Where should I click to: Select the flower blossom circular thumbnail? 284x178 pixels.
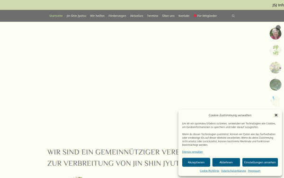tap(275, 67)
